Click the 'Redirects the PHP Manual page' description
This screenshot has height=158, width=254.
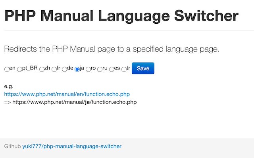pyautogui.click(x=112, y=49)
